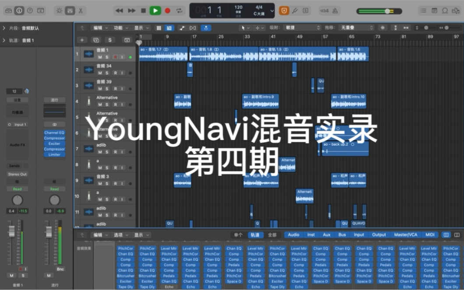Filter mixer by Aux channels
Screen dimensions: 464x290
[327, 235]
